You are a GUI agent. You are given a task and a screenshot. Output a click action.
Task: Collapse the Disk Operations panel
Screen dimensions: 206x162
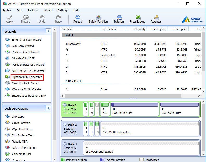pos(48,108)
